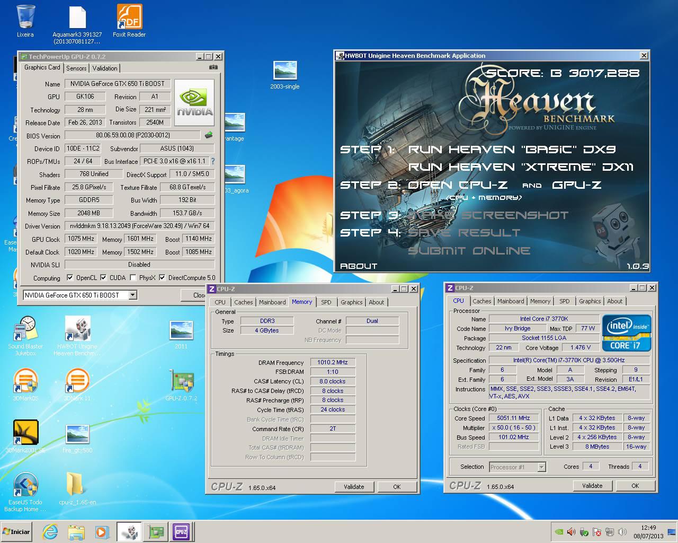This screenshot has width=678, height=543.
Task: Launch EaseUS Todo Backup Home shortcut
Action: coord(25,492)
